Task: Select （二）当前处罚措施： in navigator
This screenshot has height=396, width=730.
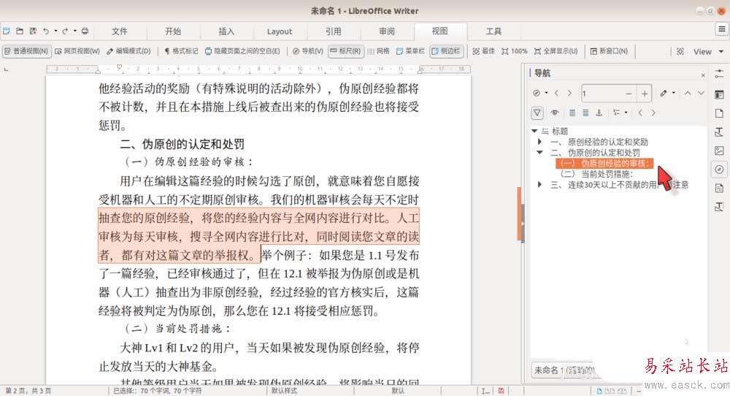Action: pyautogui.click(x=597, y=174)
